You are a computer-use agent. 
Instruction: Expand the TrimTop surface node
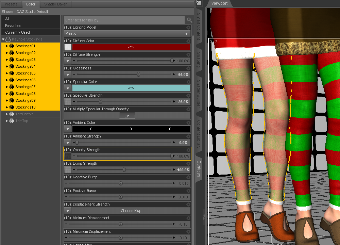(x=7, y=121)
